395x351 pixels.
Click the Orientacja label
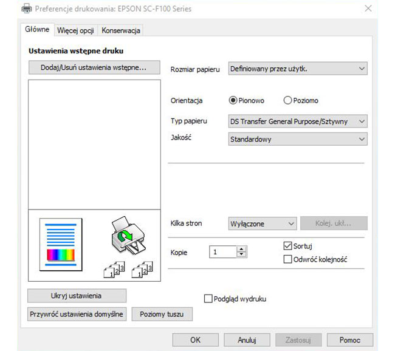187,101
